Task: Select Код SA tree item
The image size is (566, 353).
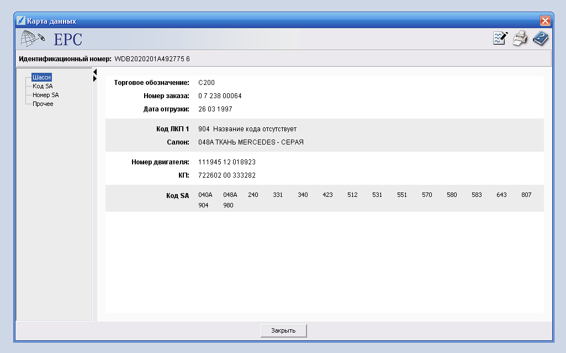Action: pyautogui.click(x=43, y=86)
